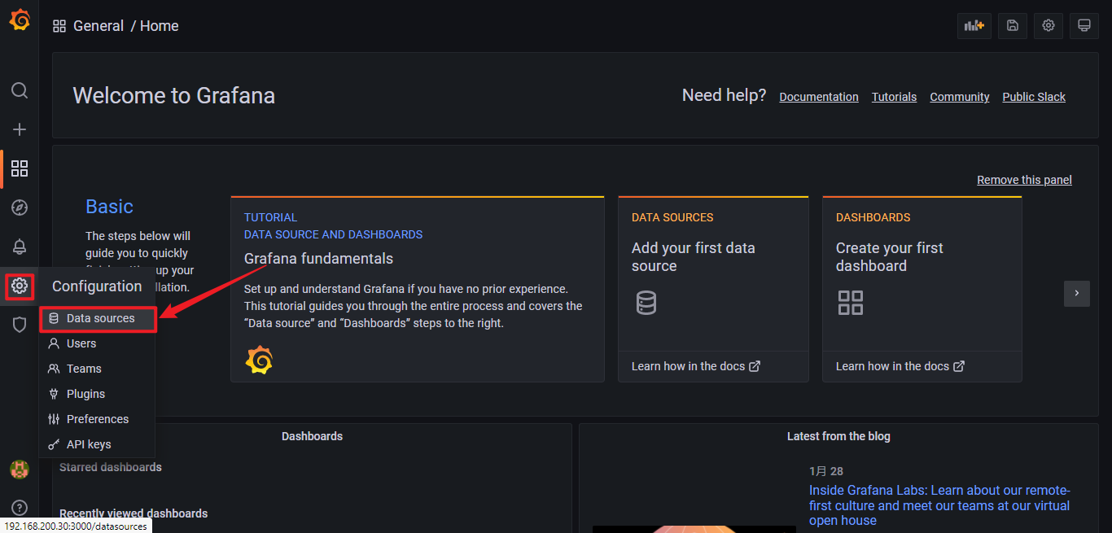Toggle the Cycle view mode monitor icon
This screenshot has height=533, width=1112.
1084,25
